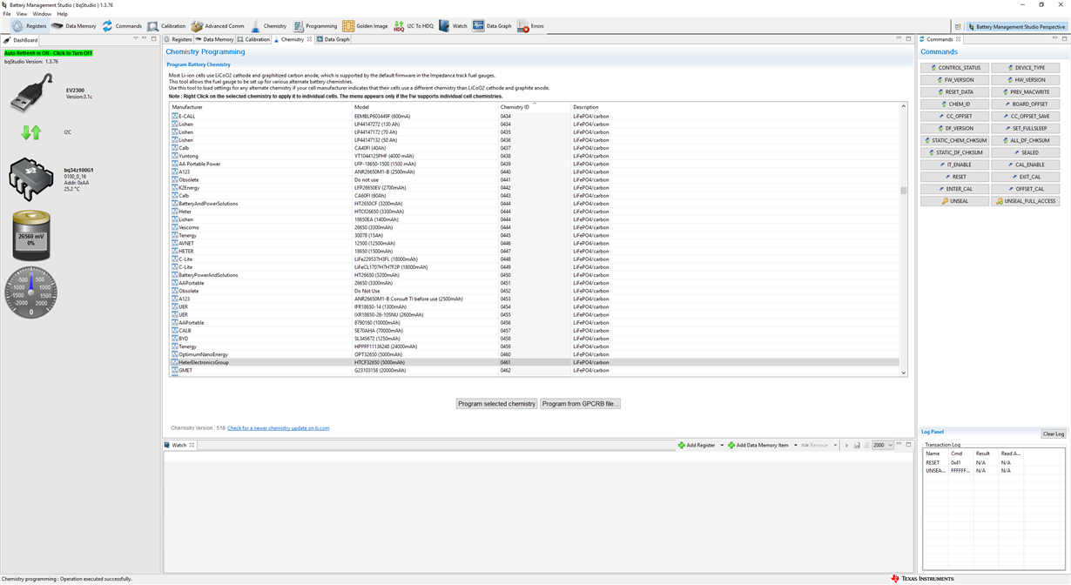Open the Chemistry toolbar view
1071x585 pixels.
pos(268,26)
